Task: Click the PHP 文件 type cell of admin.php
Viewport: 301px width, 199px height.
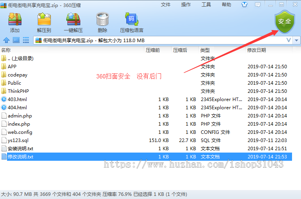Action: pyautogui.click(x=211, y=116)
